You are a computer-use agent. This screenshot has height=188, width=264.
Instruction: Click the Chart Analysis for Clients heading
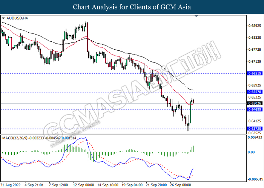[x=132, y=7]
